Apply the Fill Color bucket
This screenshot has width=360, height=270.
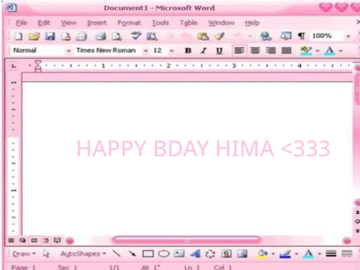pyautogui.click(x=262, y=253)
